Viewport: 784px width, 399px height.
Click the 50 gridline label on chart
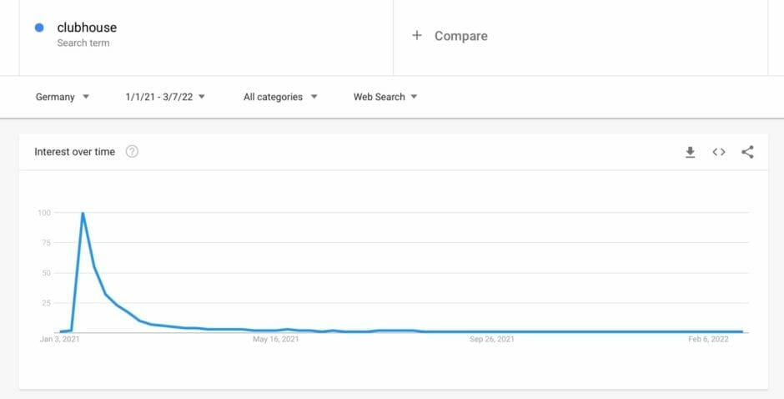tap(46, 273)
